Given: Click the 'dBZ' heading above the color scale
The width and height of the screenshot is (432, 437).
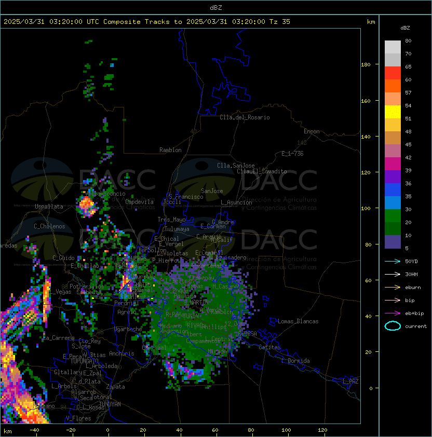Looking at the screenshot, I should [x=405, y=28].
